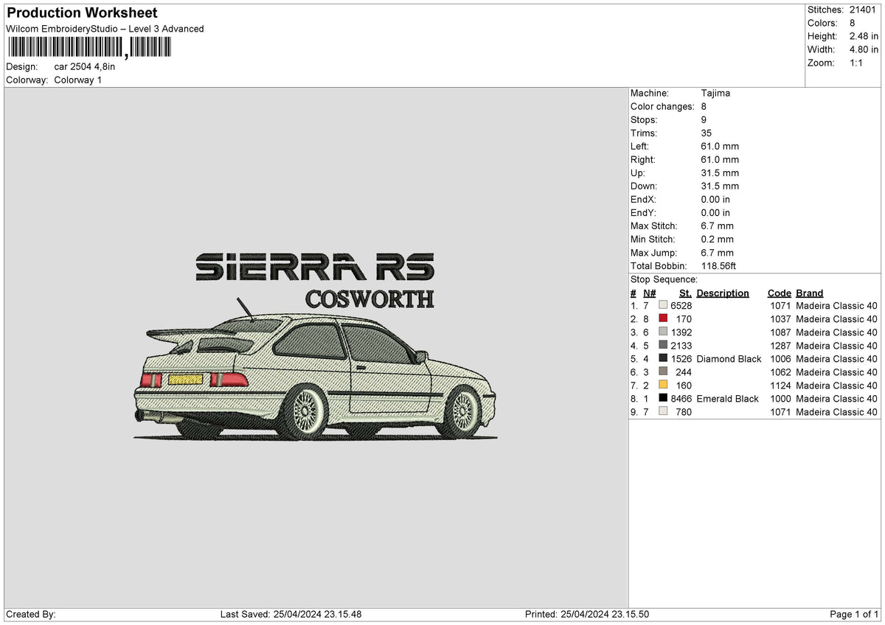
Task: Click the Stitches value 21401
Action: click(864, 10)
